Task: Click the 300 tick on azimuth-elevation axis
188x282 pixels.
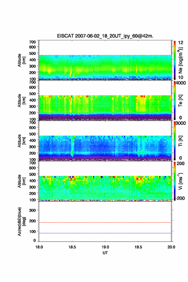Action: point(32,210)
